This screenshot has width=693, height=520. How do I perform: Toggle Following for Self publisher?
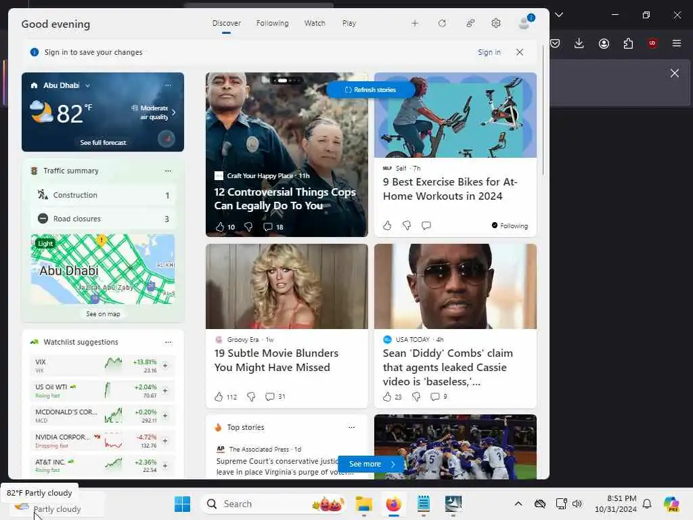coord(510,225)
